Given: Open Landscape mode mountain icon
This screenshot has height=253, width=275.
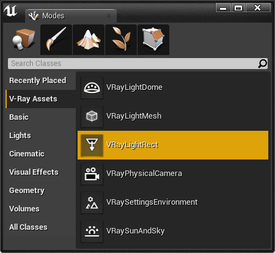Looking at the screenshot, I should [89, 40].
